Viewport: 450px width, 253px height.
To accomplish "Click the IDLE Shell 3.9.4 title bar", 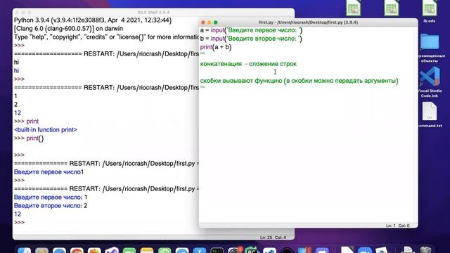I will point(153,13).
